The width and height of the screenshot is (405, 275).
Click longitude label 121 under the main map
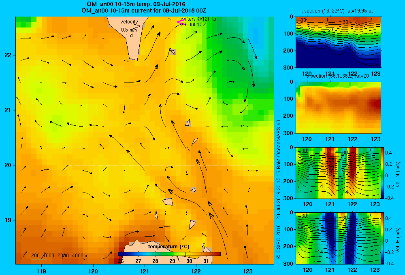pos(145,271)
